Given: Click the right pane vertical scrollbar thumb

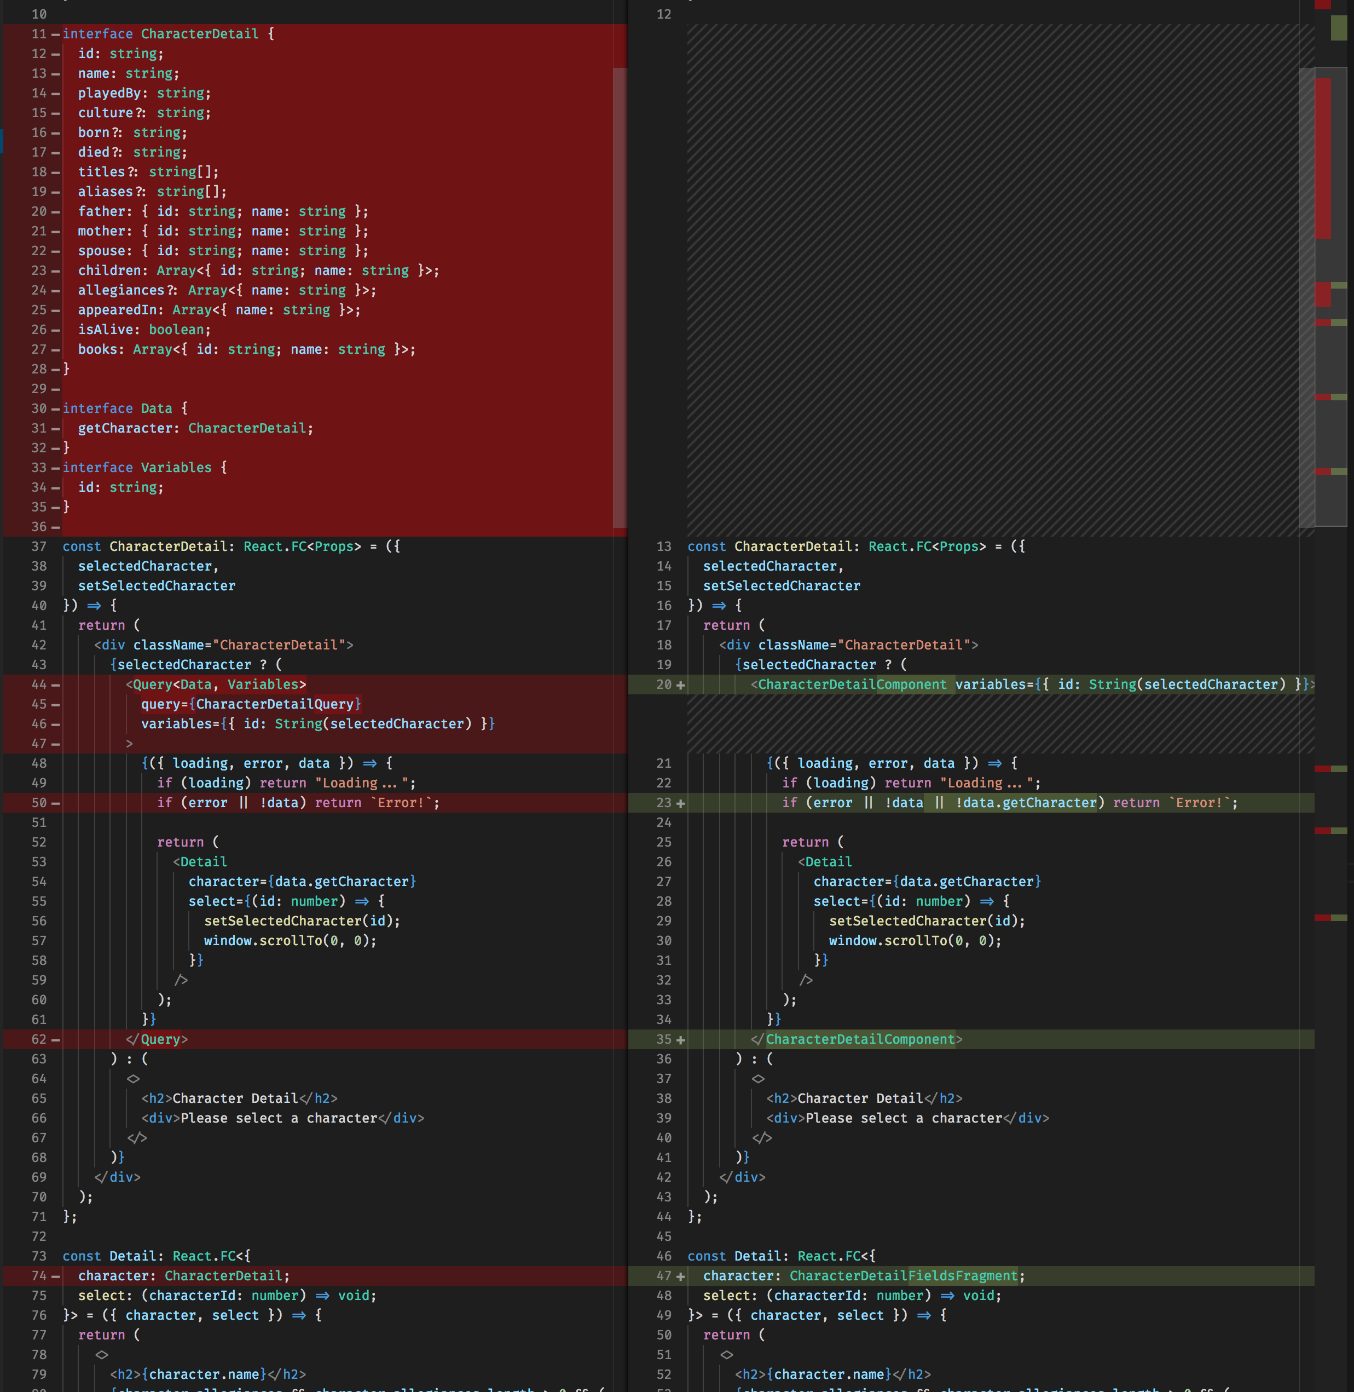Looking at the screenshot, I should coord(1306,297).
